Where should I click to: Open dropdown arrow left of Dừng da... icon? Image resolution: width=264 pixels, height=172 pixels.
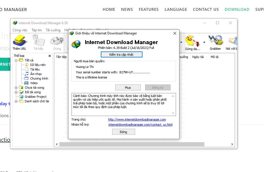click(x=181, y=42)
